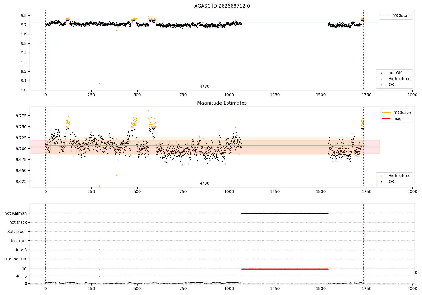The image size is (422, 295).
Task: Click the '4780' label in the top plot
Action: 205,87
